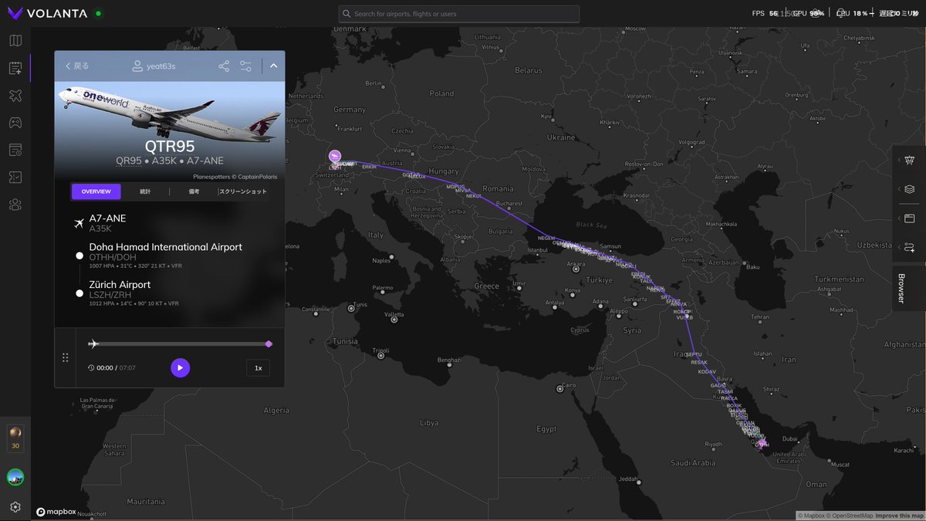Open the settings gear
This screenshot has height=521, width=926.
[15, 507]
